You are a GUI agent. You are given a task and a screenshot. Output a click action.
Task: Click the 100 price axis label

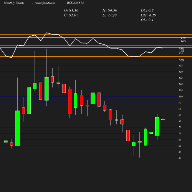point(181,96)
